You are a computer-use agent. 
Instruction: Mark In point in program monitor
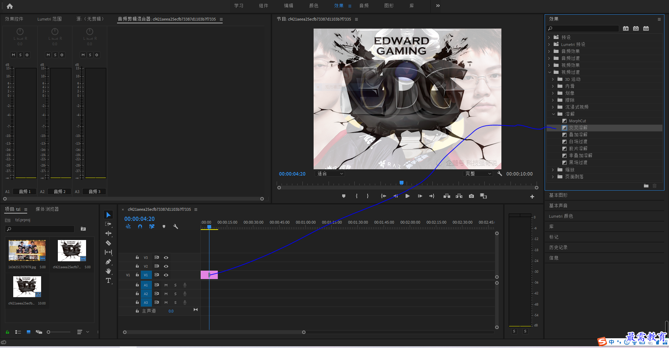[356, 196]
